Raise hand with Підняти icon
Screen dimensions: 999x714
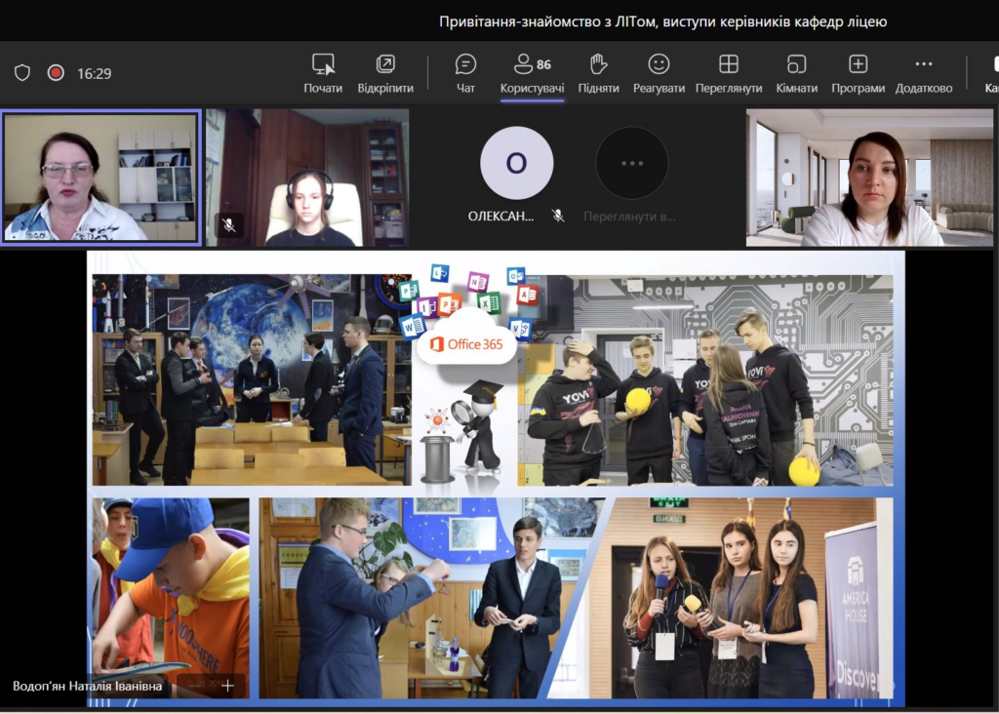598,65
